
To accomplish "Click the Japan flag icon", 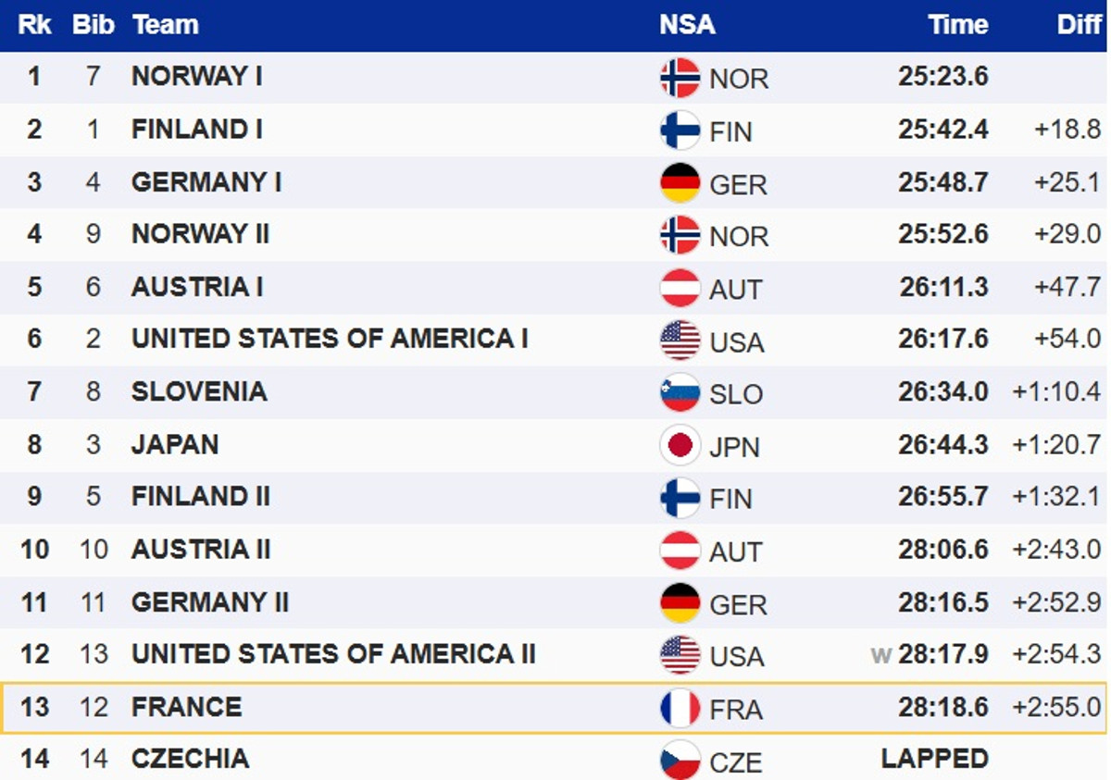I will [680, 445].
